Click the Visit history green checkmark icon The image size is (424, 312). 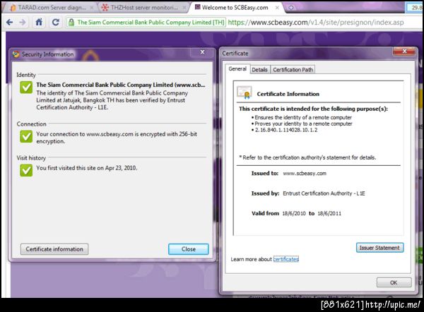point(26,170)
